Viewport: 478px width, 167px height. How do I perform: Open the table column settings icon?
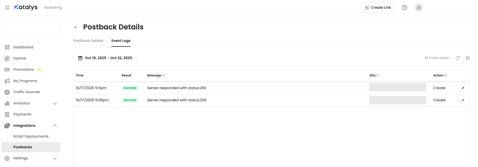pos(468,58)
